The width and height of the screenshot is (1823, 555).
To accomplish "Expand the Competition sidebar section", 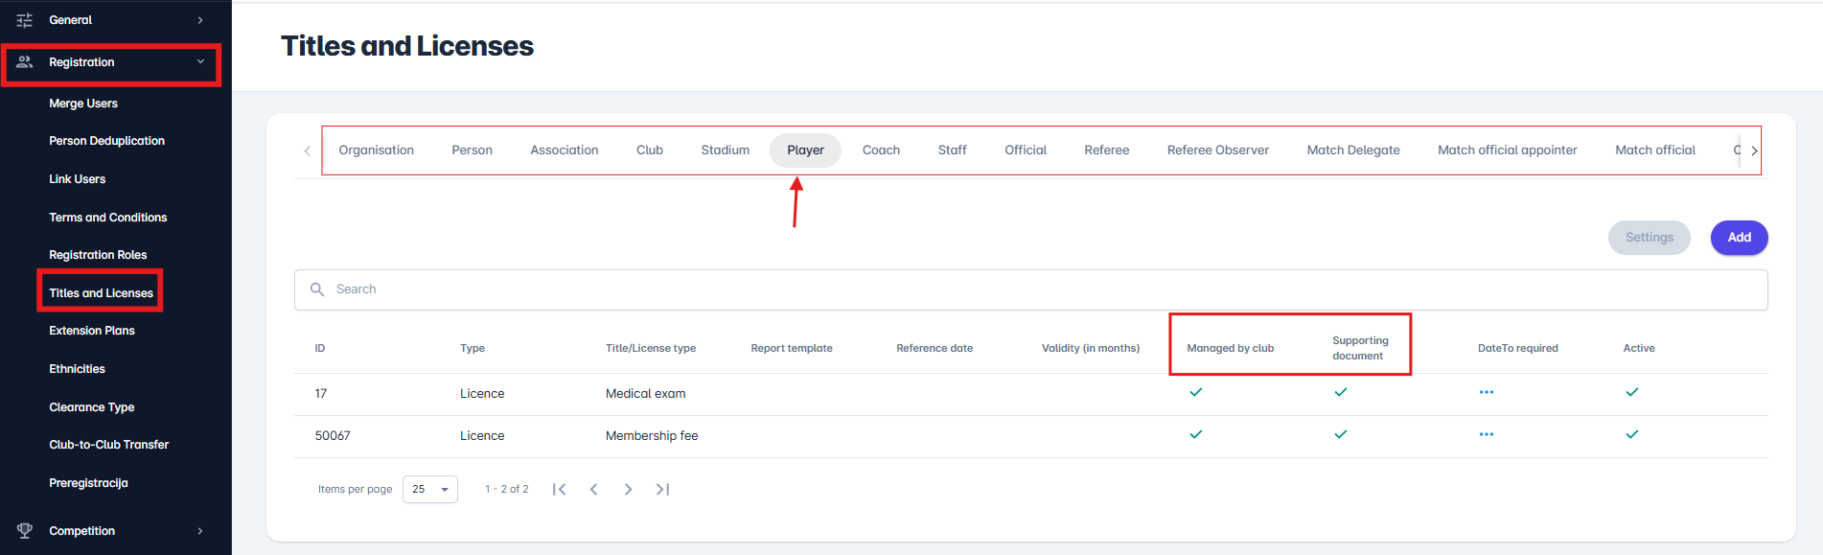I will coord(200,531).
